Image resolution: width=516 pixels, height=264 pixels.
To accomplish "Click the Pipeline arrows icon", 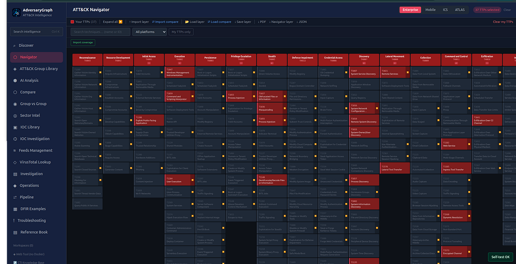I will coord(15,197).
